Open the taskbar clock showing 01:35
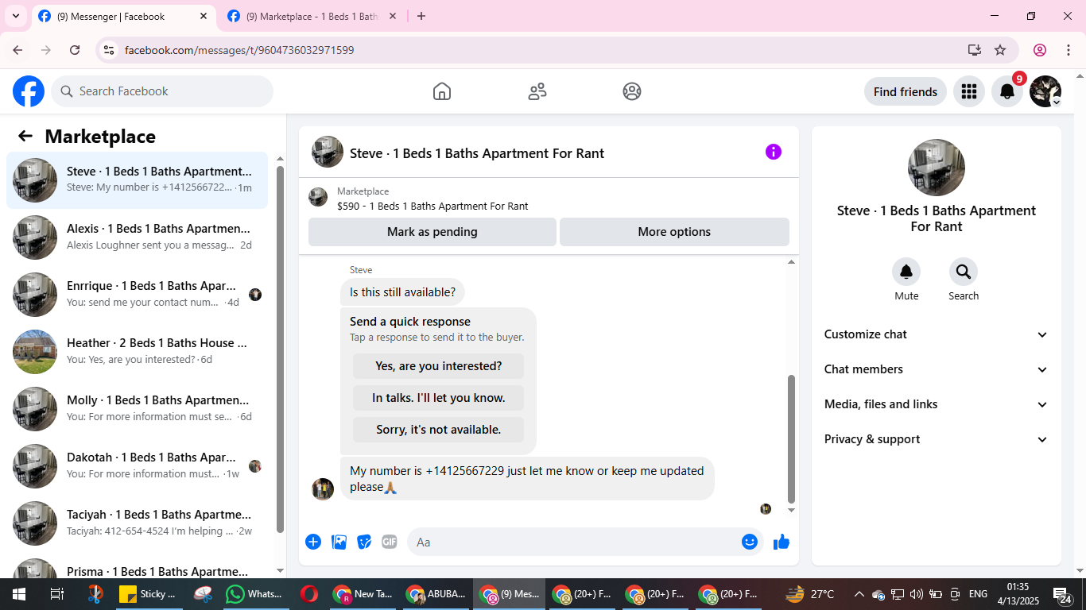The width and height of the screenshot is (1086, 610). coord(1018,594)
